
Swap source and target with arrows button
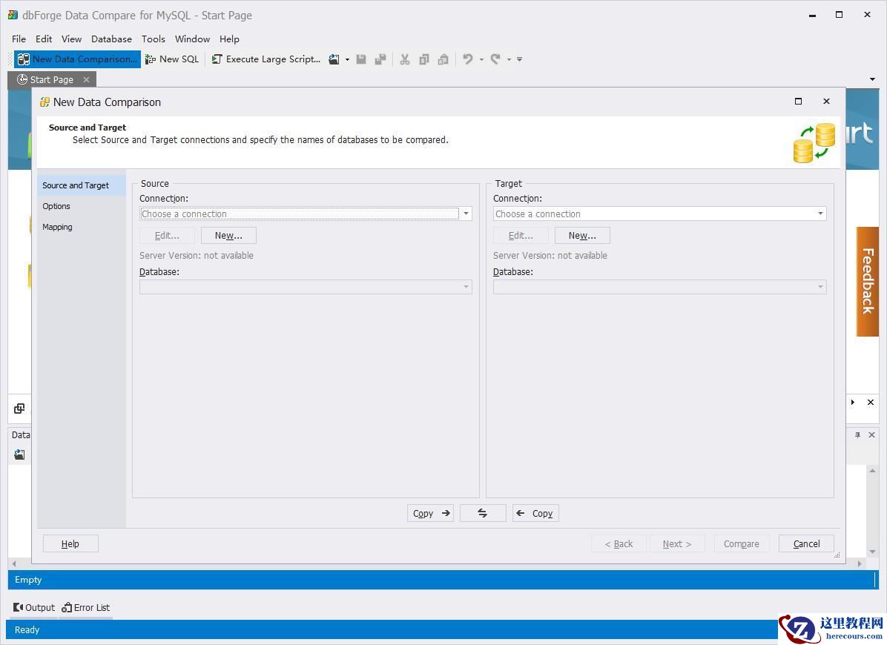pyautogui.click(x=483, y=513)
